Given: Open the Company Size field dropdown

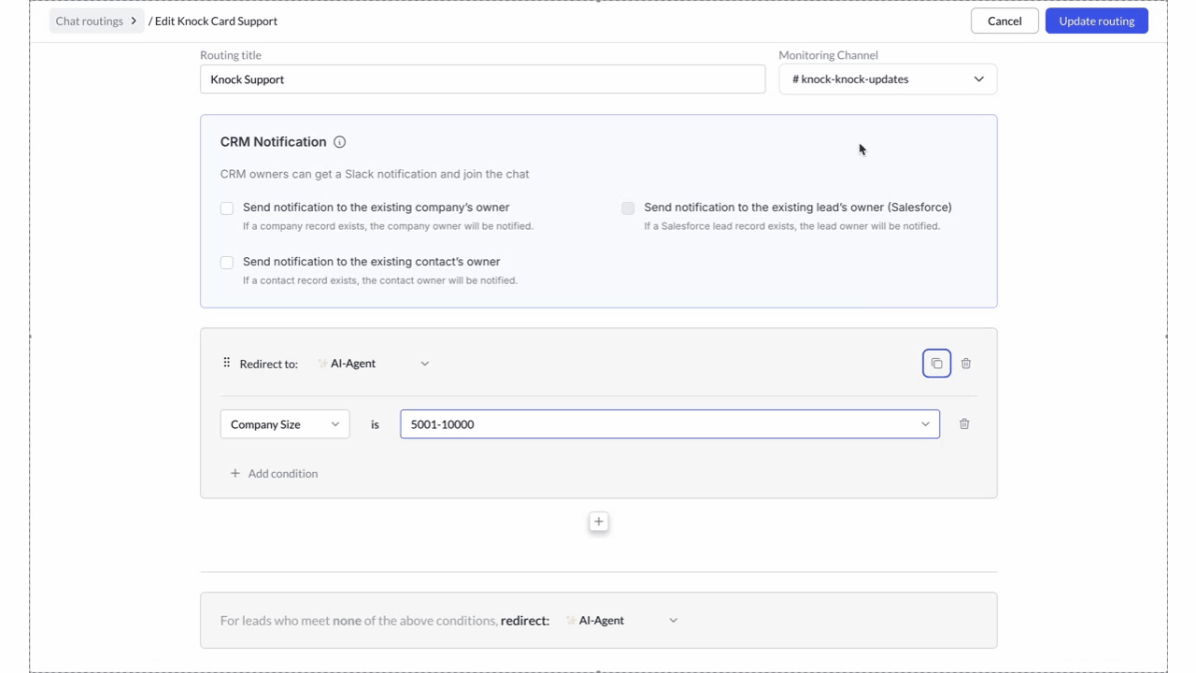Looking at the screenshot, I should coord(285,424).
